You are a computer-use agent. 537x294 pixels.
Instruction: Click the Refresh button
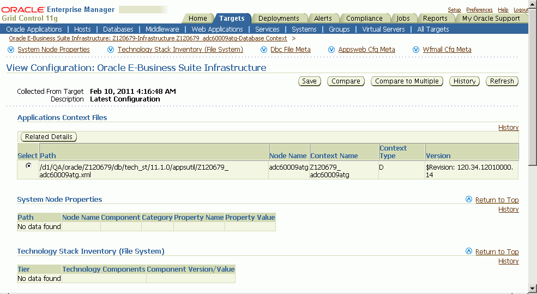click(502, 81)
